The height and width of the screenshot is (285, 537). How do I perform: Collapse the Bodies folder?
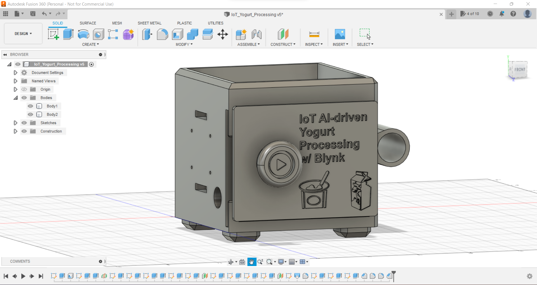[15, 98]
